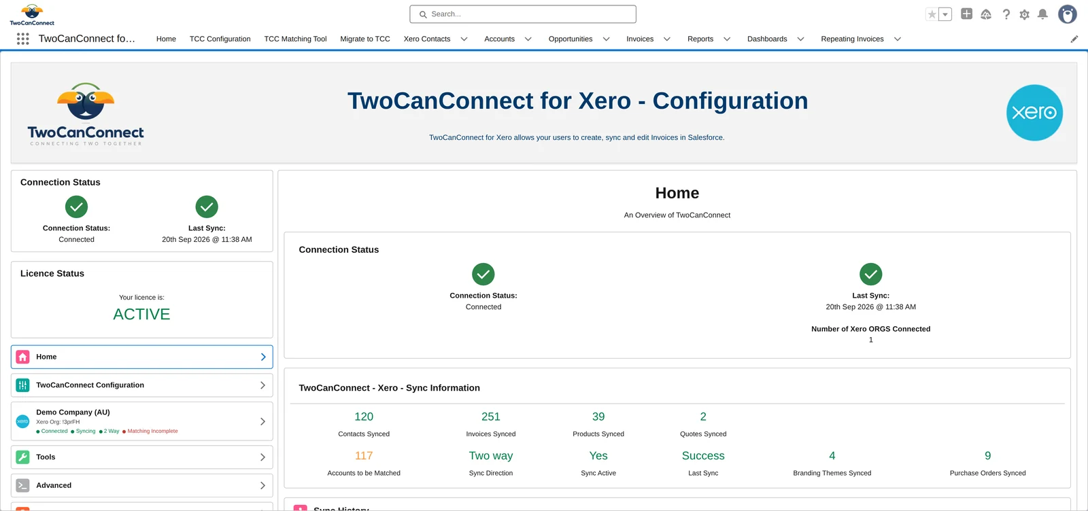
Task: Expand the Accounts tab chevron
Action: pyautogui.click(x=528, y=39)
